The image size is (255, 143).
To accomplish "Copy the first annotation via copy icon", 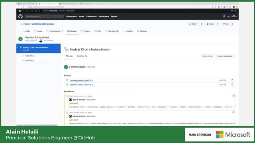I will pyautogui.click(x=233, y=96).
